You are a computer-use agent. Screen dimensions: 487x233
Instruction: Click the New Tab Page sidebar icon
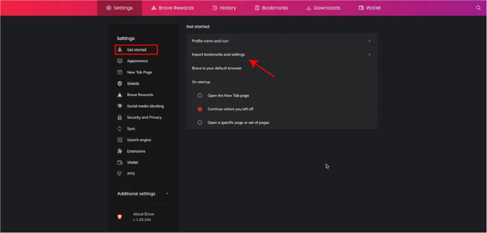(120, 72)
